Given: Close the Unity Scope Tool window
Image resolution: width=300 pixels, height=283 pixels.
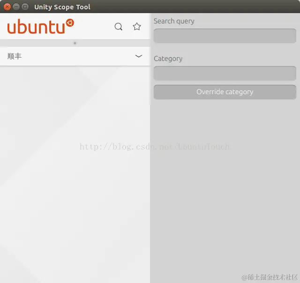Looking at the screenshot, I should click(x=7, y=7).
